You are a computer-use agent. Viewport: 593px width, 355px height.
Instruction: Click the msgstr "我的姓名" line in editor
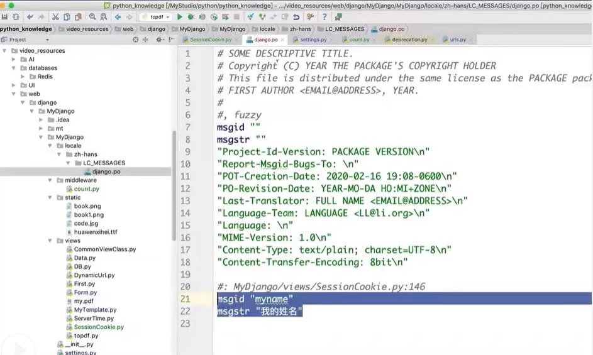260,312
